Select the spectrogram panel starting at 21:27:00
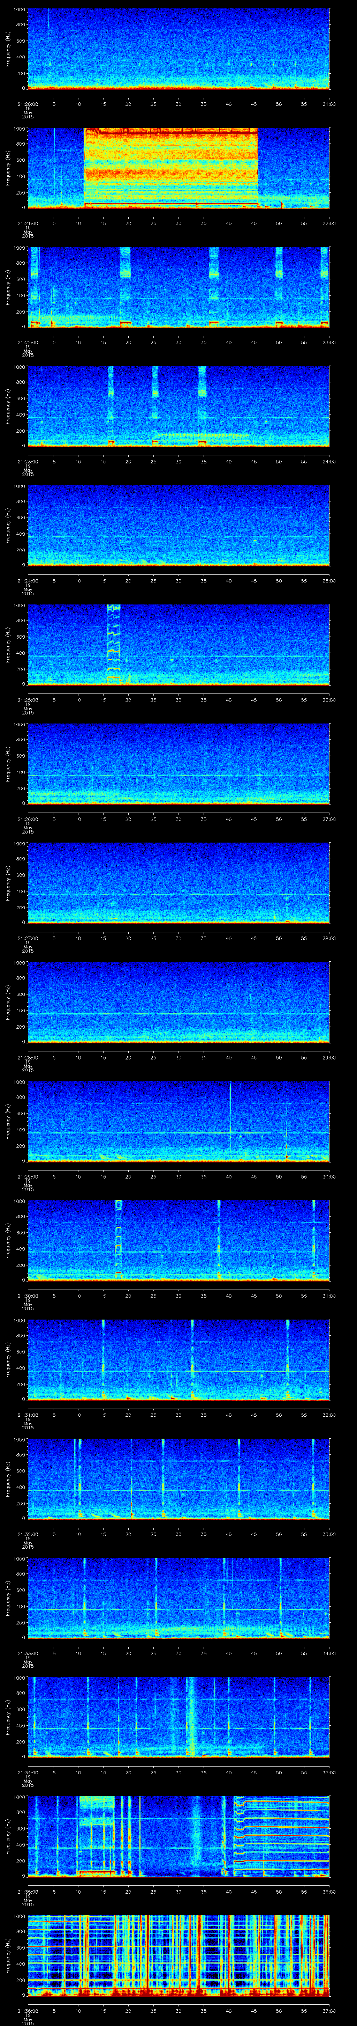Image resolution: width=357 pixels, height=2026 pixels. coord(178,883)
